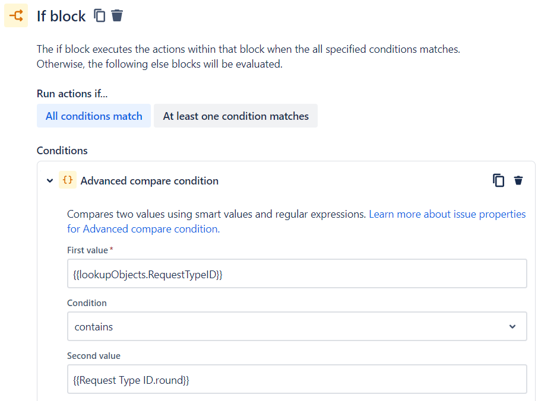Click the chevron arrow in Condition dropdown
This screenshot has width=557, height=401.
tap(512, 326)
